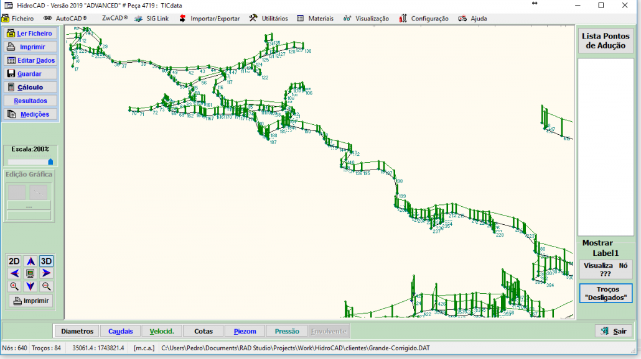
Task: Click the Sair exit button
Action: (614, 331)
